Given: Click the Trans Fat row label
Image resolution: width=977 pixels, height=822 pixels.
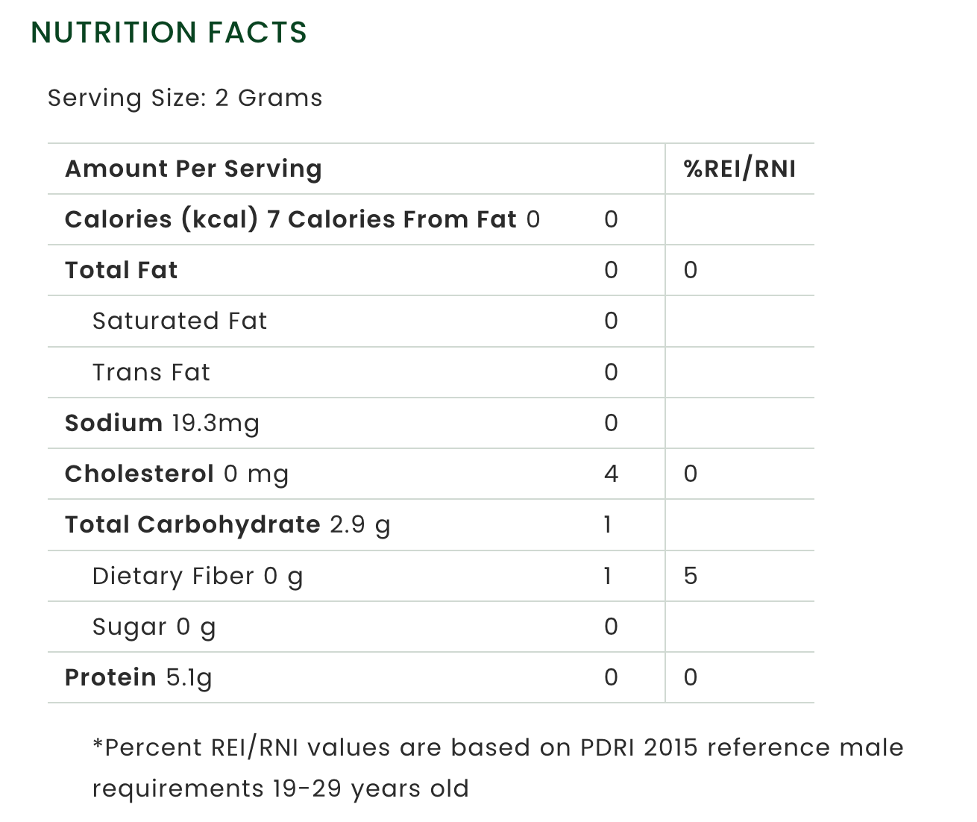Looking at the screenshot, I should click(x=151, y=372).
